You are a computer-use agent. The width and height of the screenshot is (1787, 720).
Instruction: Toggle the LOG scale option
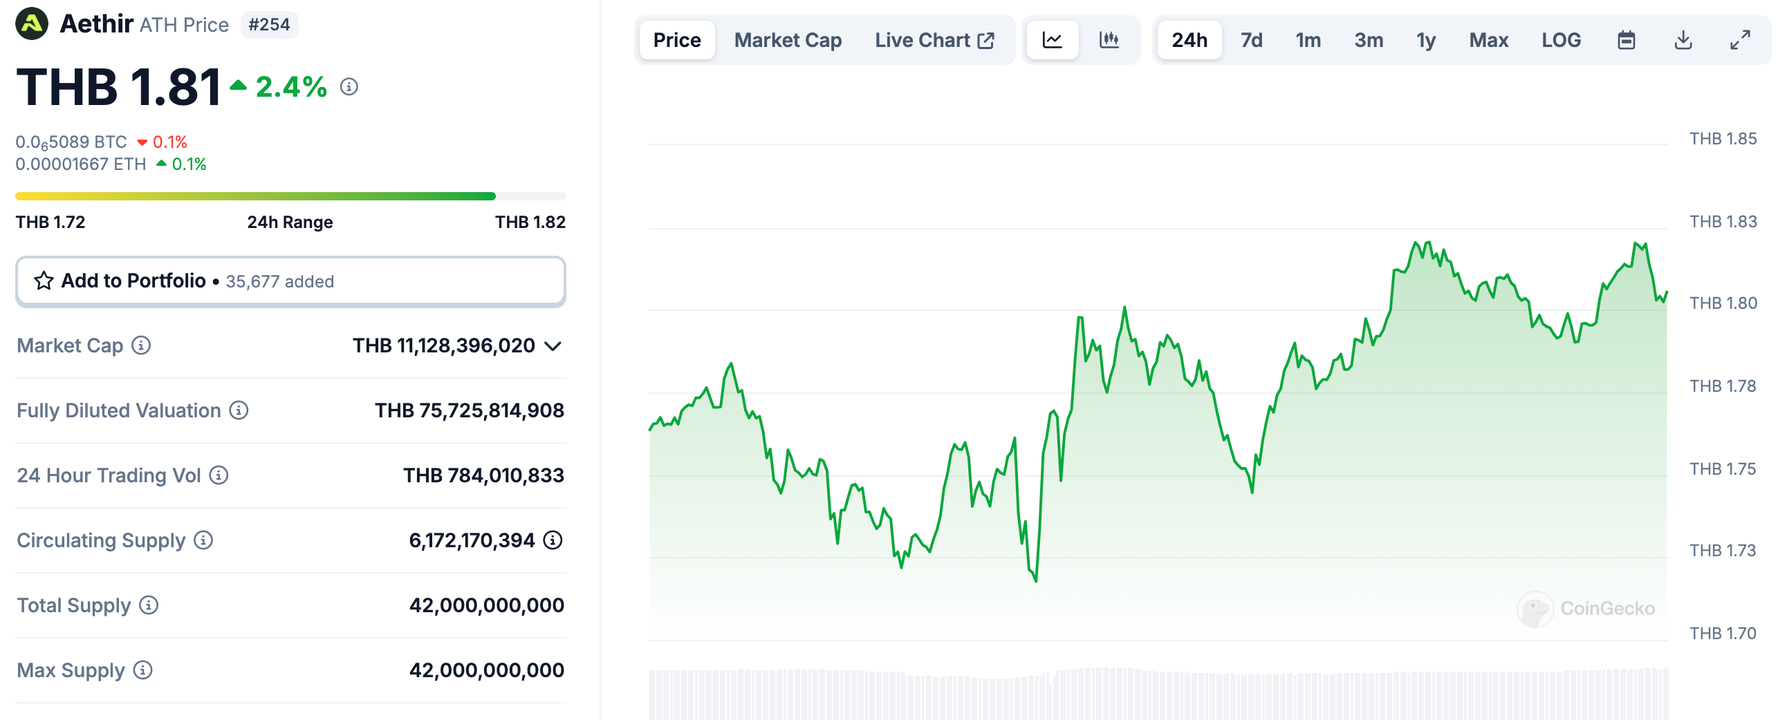click(x=1561, y=40)
